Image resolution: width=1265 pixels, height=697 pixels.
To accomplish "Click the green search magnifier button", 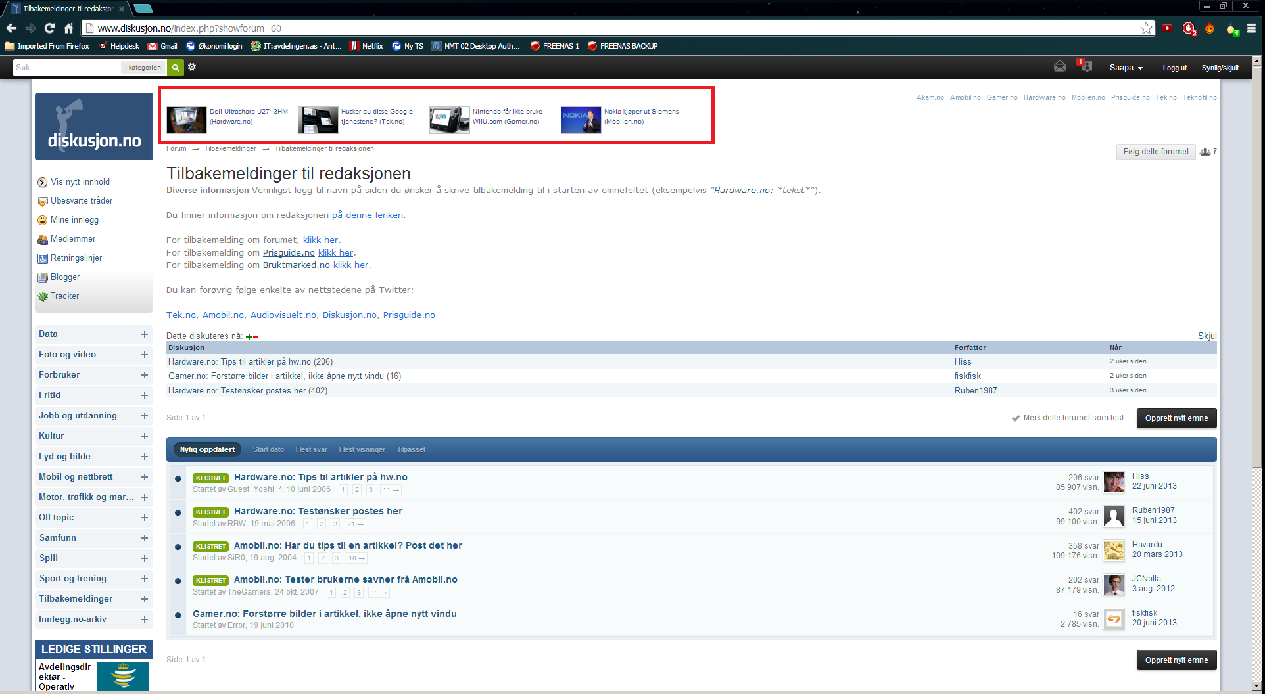I will (x=175, y=68).
